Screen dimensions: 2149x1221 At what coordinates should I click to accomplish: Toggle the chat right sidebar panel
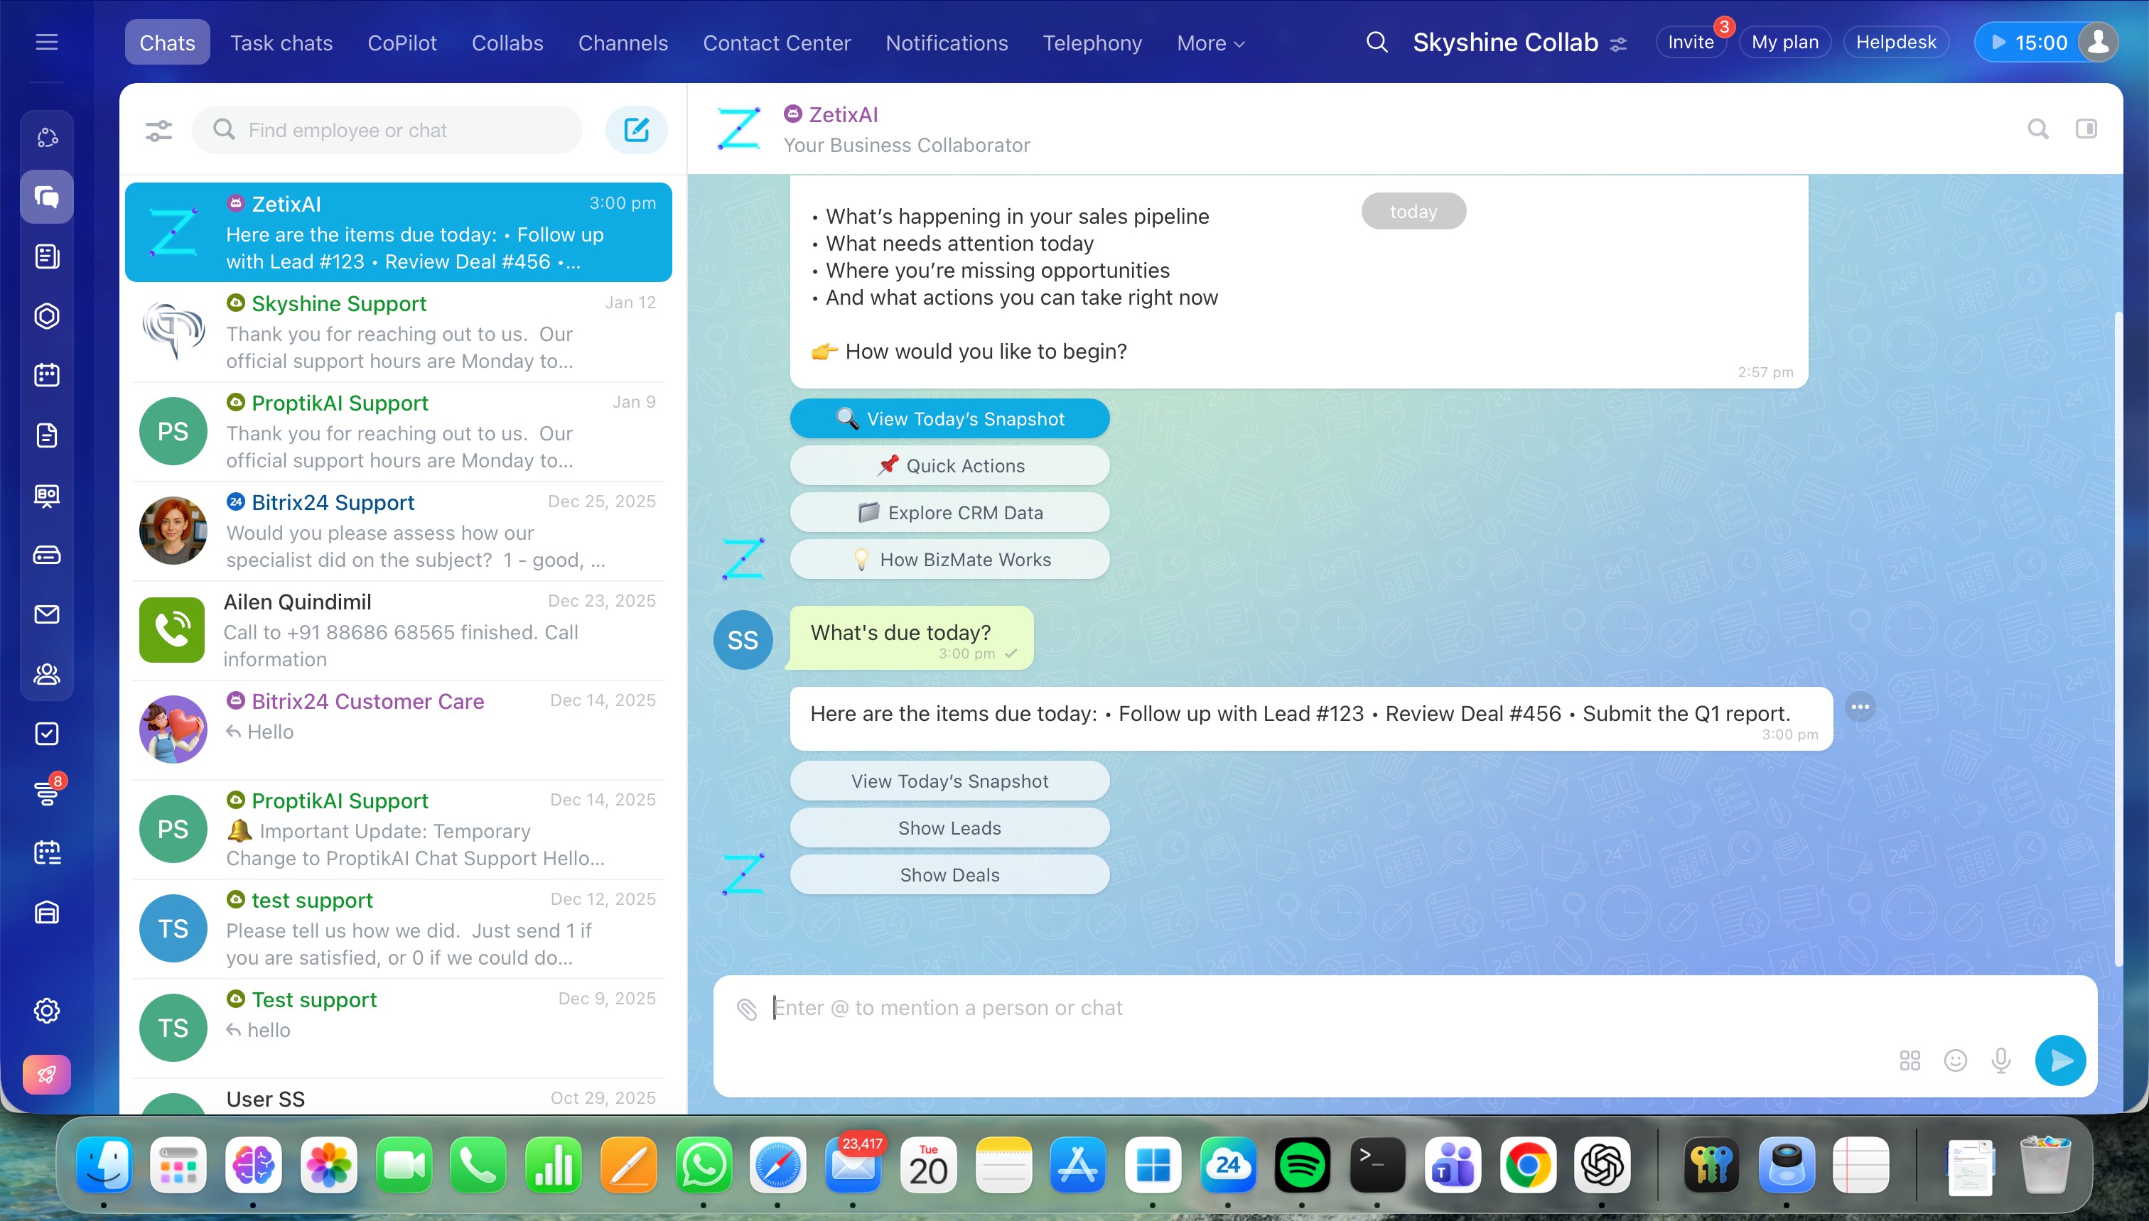2086,129
